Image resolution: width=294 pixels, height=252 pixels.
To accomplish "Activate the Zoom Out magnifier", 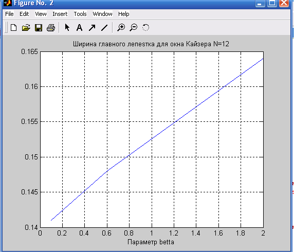I will (x=133, y=28).
